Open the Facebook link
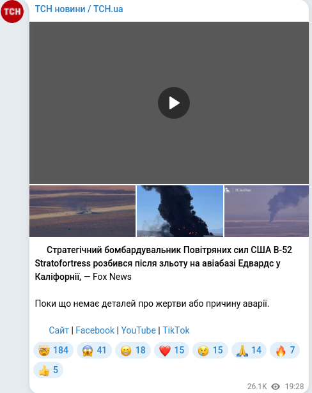Screen dimensions: 312x393 [95, 330]
